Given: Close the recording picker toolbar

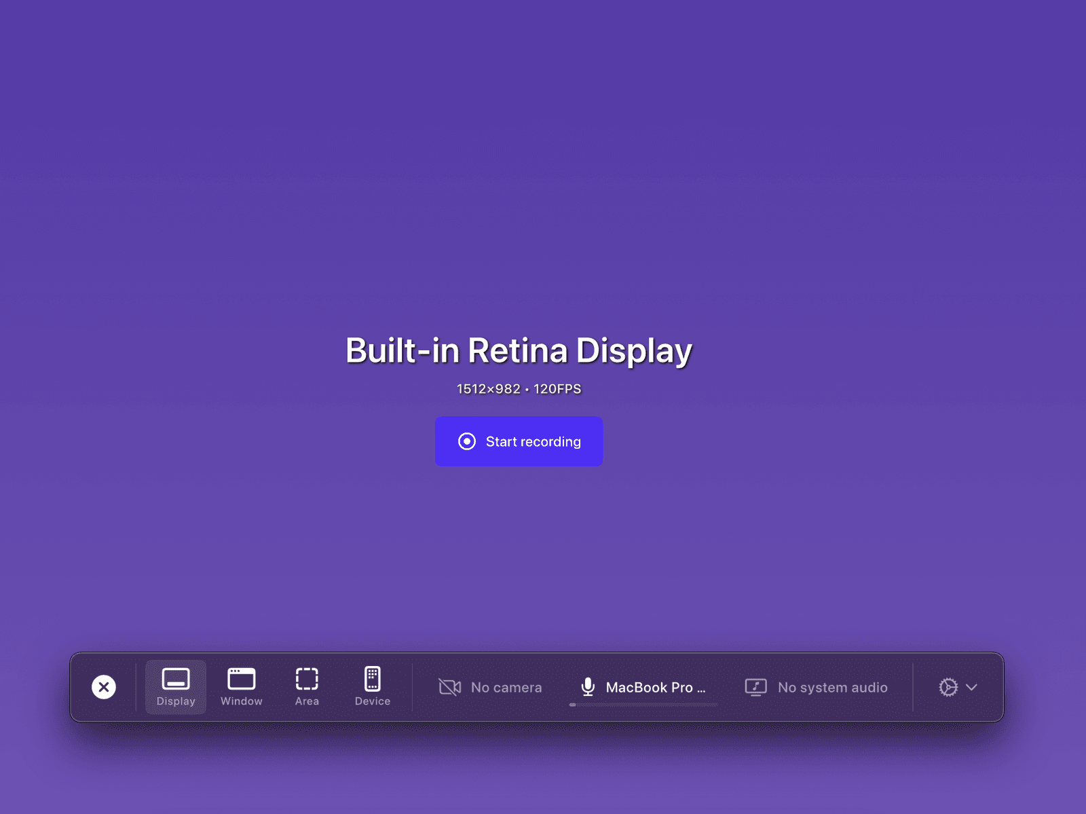Looking at the screenshot, I should coord(104,687).
